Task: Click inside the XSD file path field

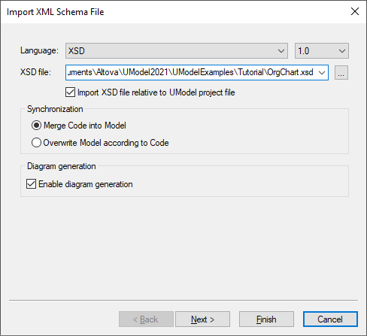Action: tap(190, 73)
